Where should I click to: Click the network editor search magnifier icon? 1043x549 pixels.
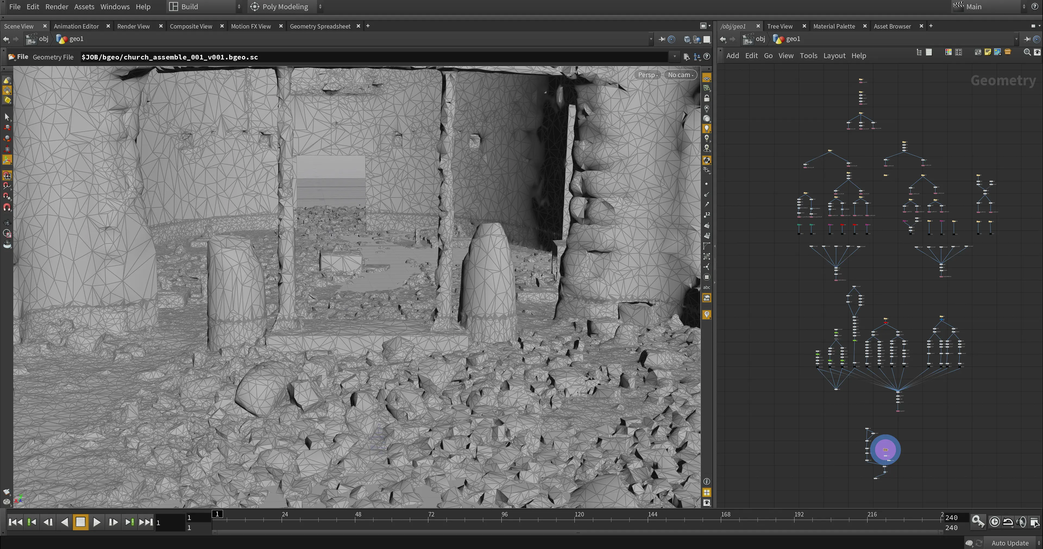1027,52
